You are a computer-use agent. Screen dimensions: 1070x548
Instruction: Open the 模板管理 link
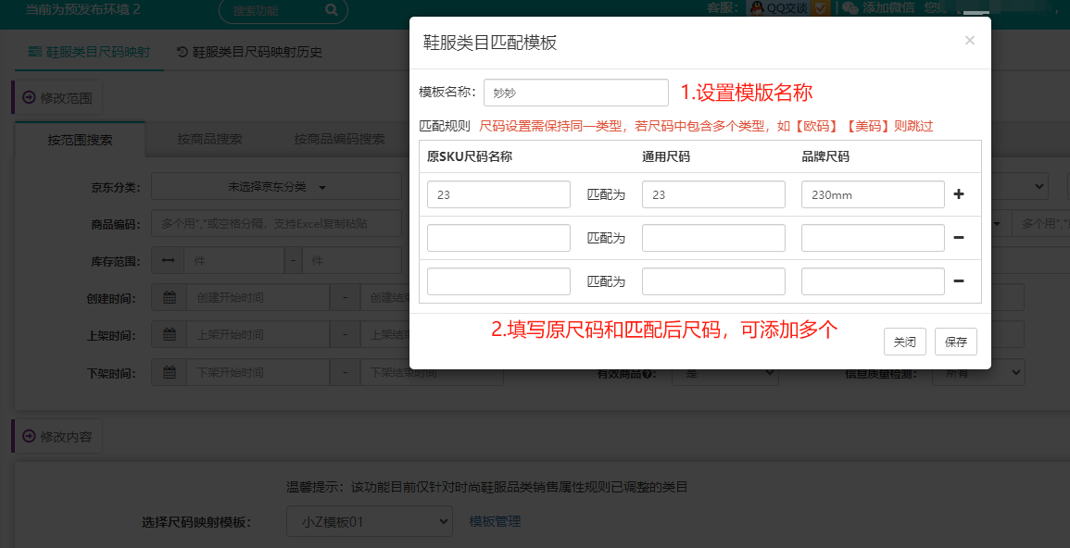coord(495,522)
